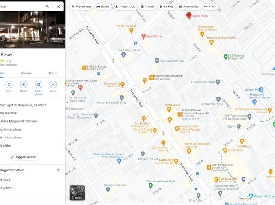Click the Parking filter chip

(x=167, y=6)
